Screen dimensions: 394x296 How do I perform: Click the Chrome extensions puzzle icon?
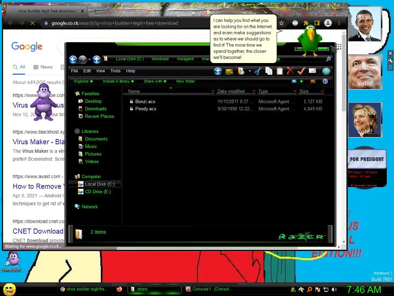tap(306, 23)
